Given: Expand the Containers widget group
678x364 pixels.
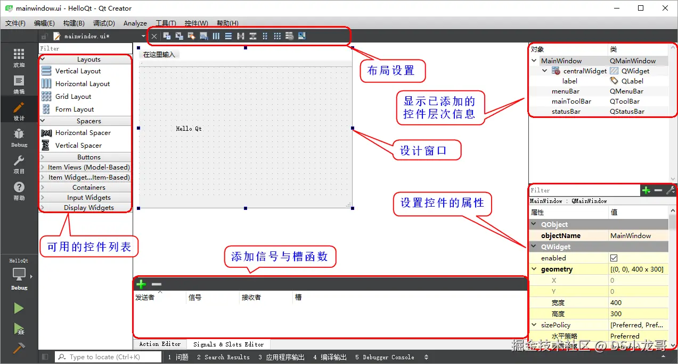Looking at the screenshot, I should coord(42,188).
